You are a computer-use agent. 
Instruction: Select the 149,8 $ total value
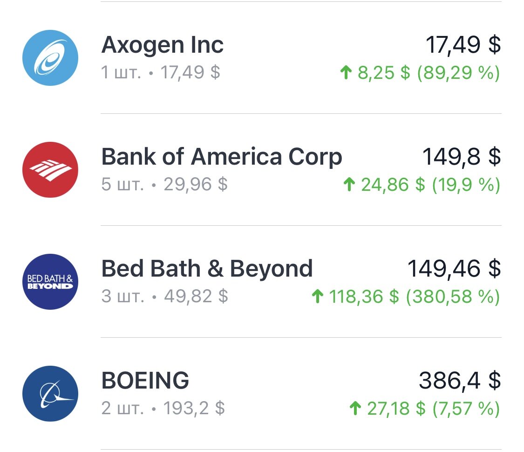click(x=462, y=157)
